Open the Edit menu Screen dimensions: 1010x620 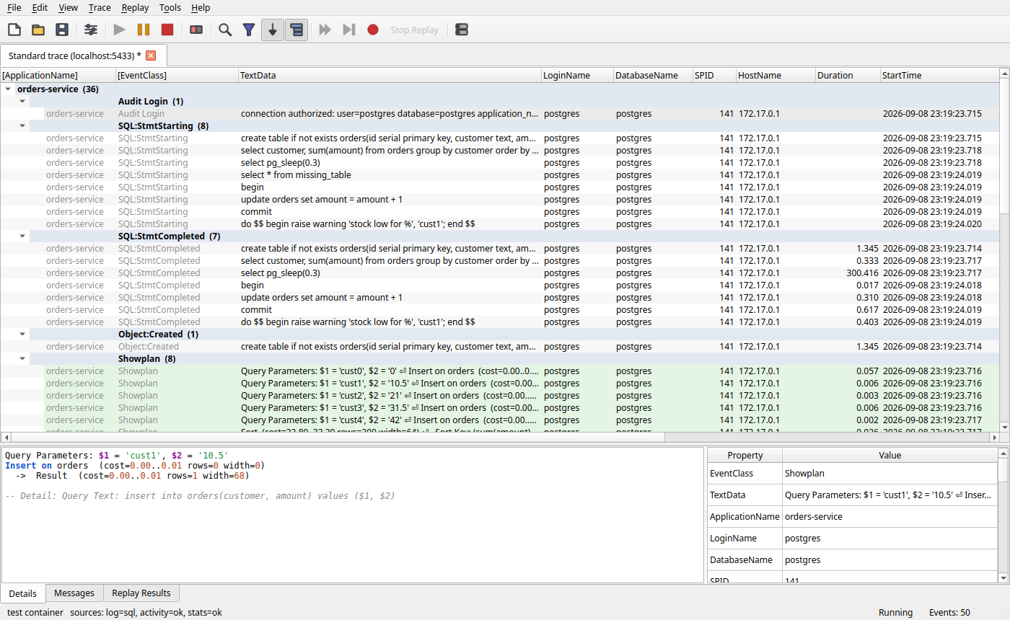40,7
